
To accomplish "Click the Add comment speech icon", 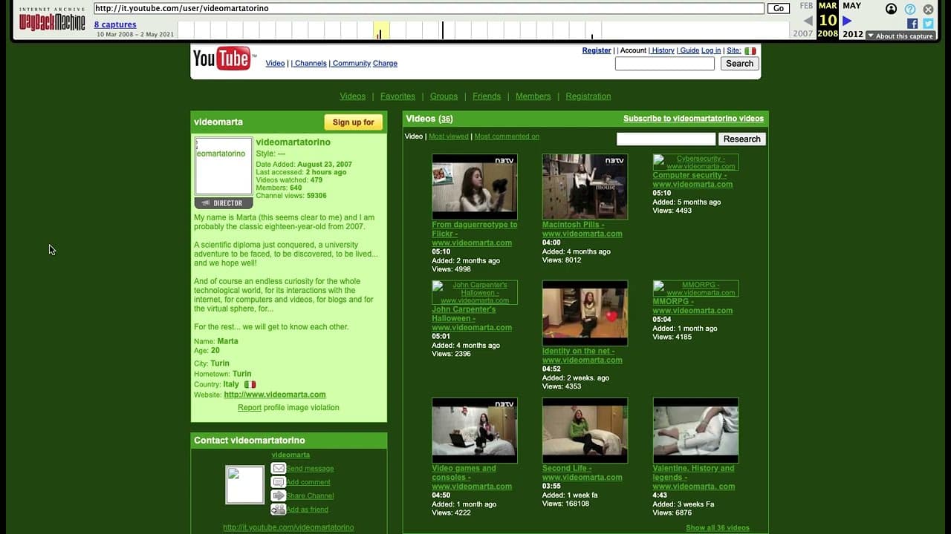I will [x=279, y=482].
